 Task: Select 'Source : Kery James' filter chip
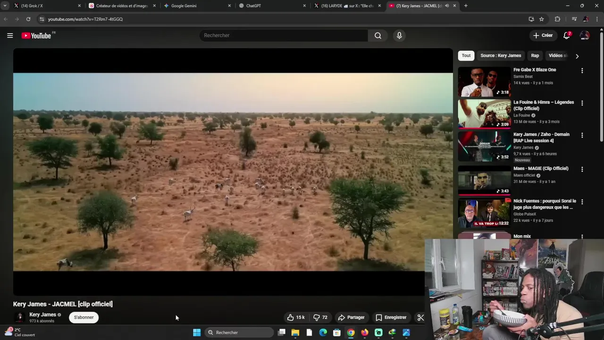pos(501,56)
